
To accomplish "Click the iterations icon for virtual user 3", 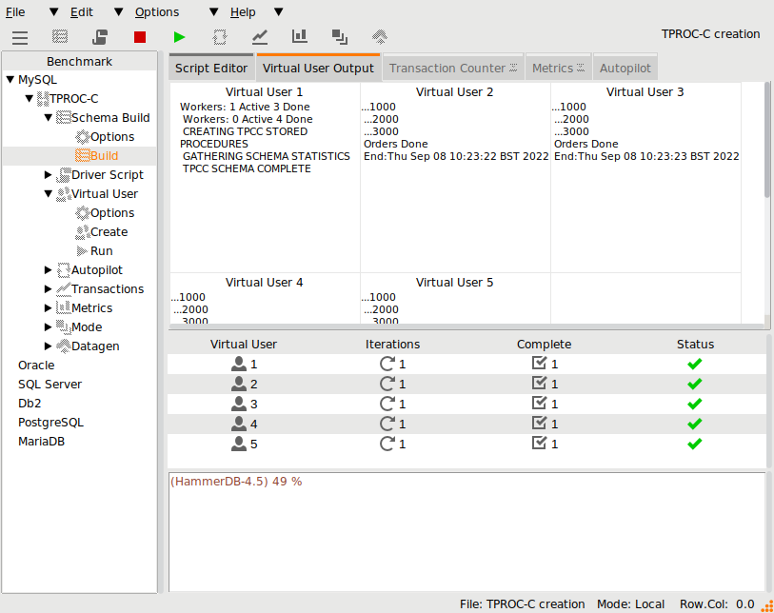I will click(387, 404).
